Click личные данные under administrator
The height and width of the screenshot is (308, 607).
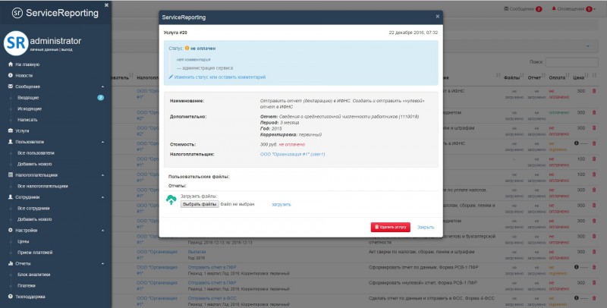(x=45, y=50)
